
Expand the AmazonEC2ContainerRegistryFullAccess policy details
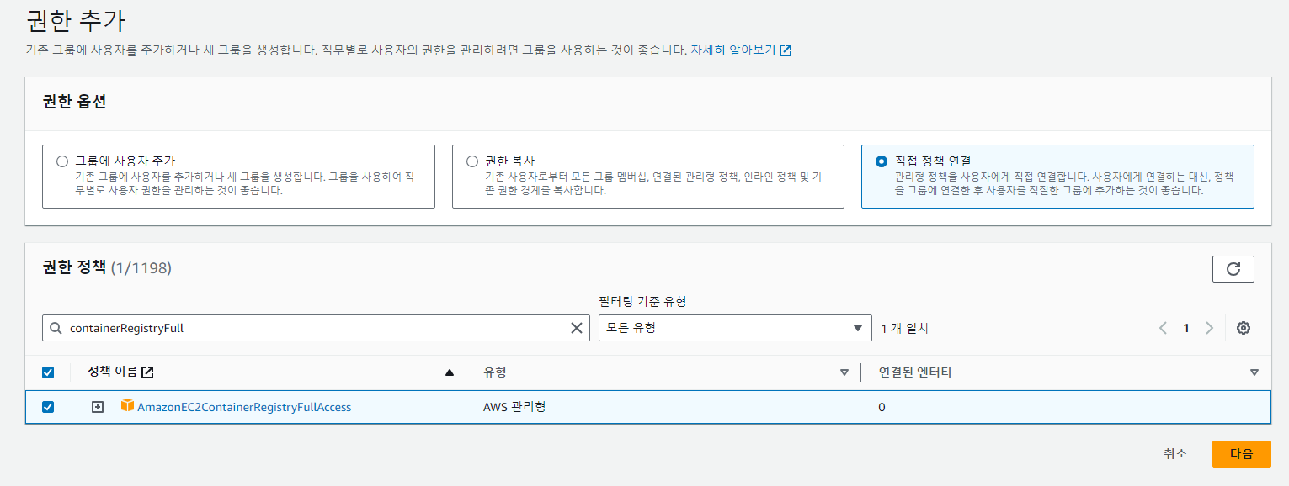pos(98,407)
